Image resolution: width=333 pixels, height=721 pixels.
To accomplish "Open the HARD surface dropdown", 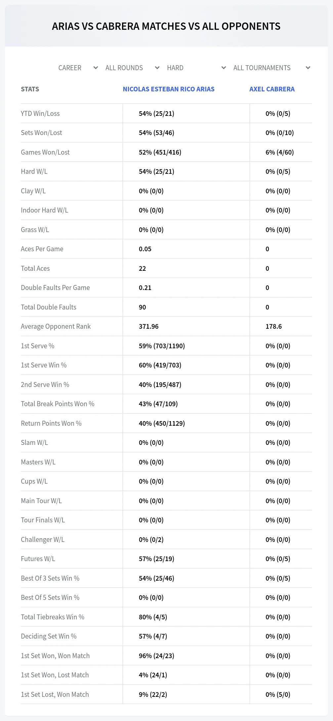I will tap(196, 68).
